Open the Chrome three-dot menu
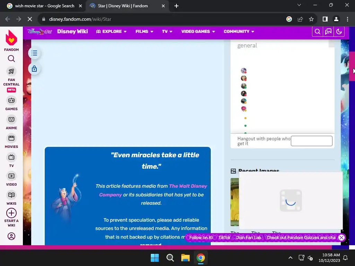Screen dimensions: 355x266 347,19
